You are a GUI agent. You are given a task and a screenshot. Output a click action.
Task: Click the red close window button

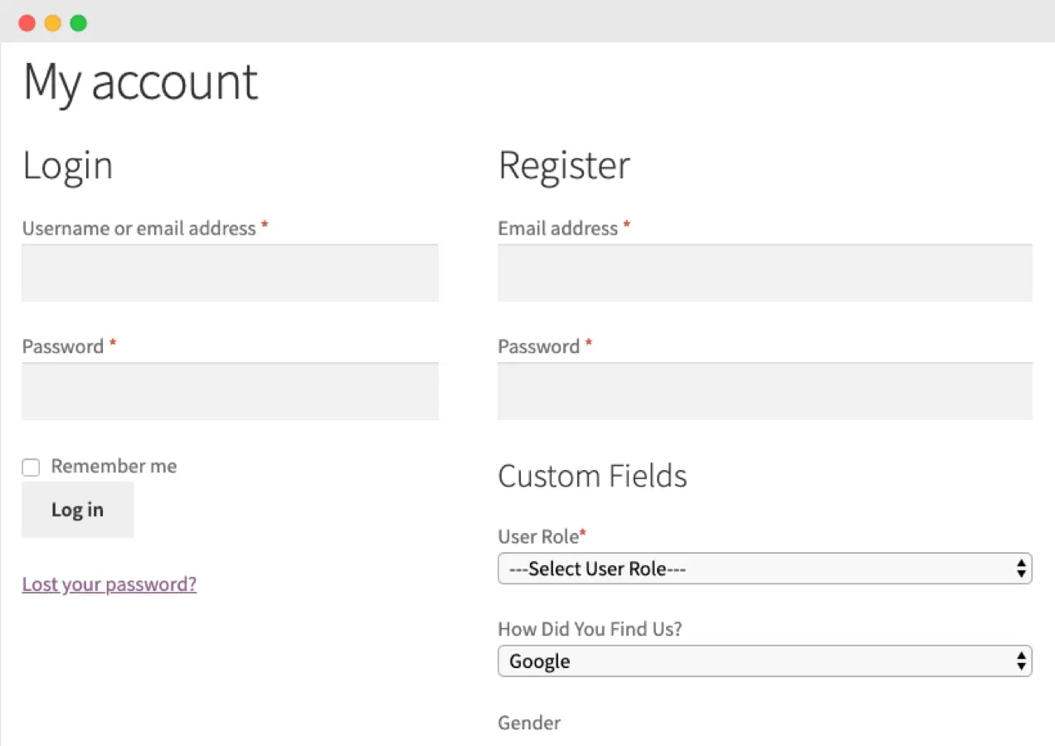point(27,23)
